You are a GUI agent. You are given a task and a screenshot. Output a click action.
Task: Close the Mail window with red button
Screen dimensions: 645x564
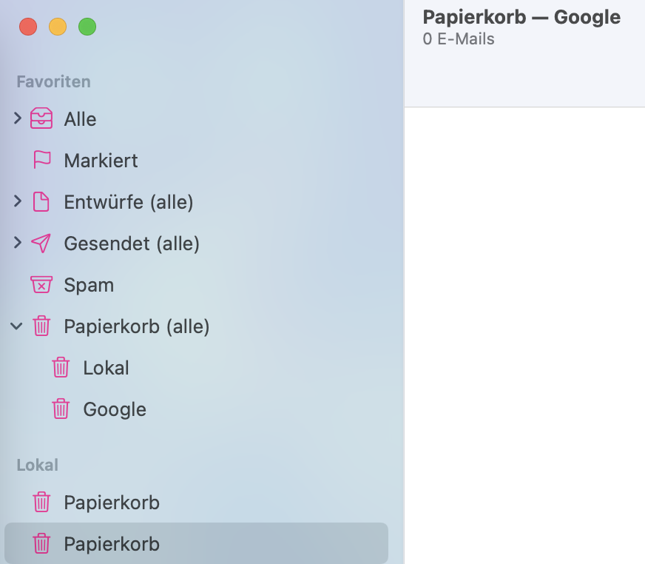(28, 27)
